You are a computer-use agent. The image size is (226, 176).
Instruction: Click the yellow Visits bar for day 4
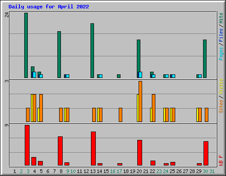pos(32,108)
